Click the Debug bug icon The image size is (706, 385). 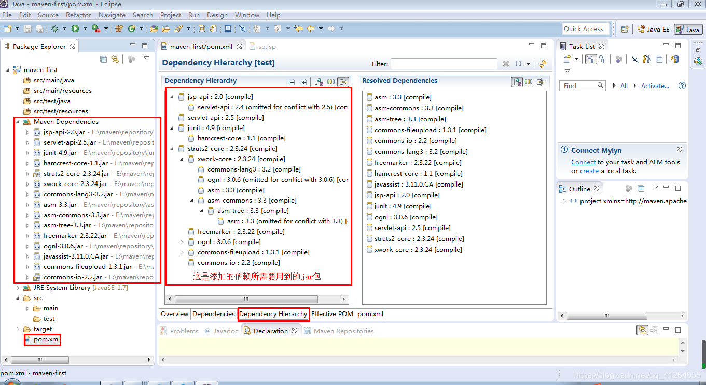(x=54, y=28)
